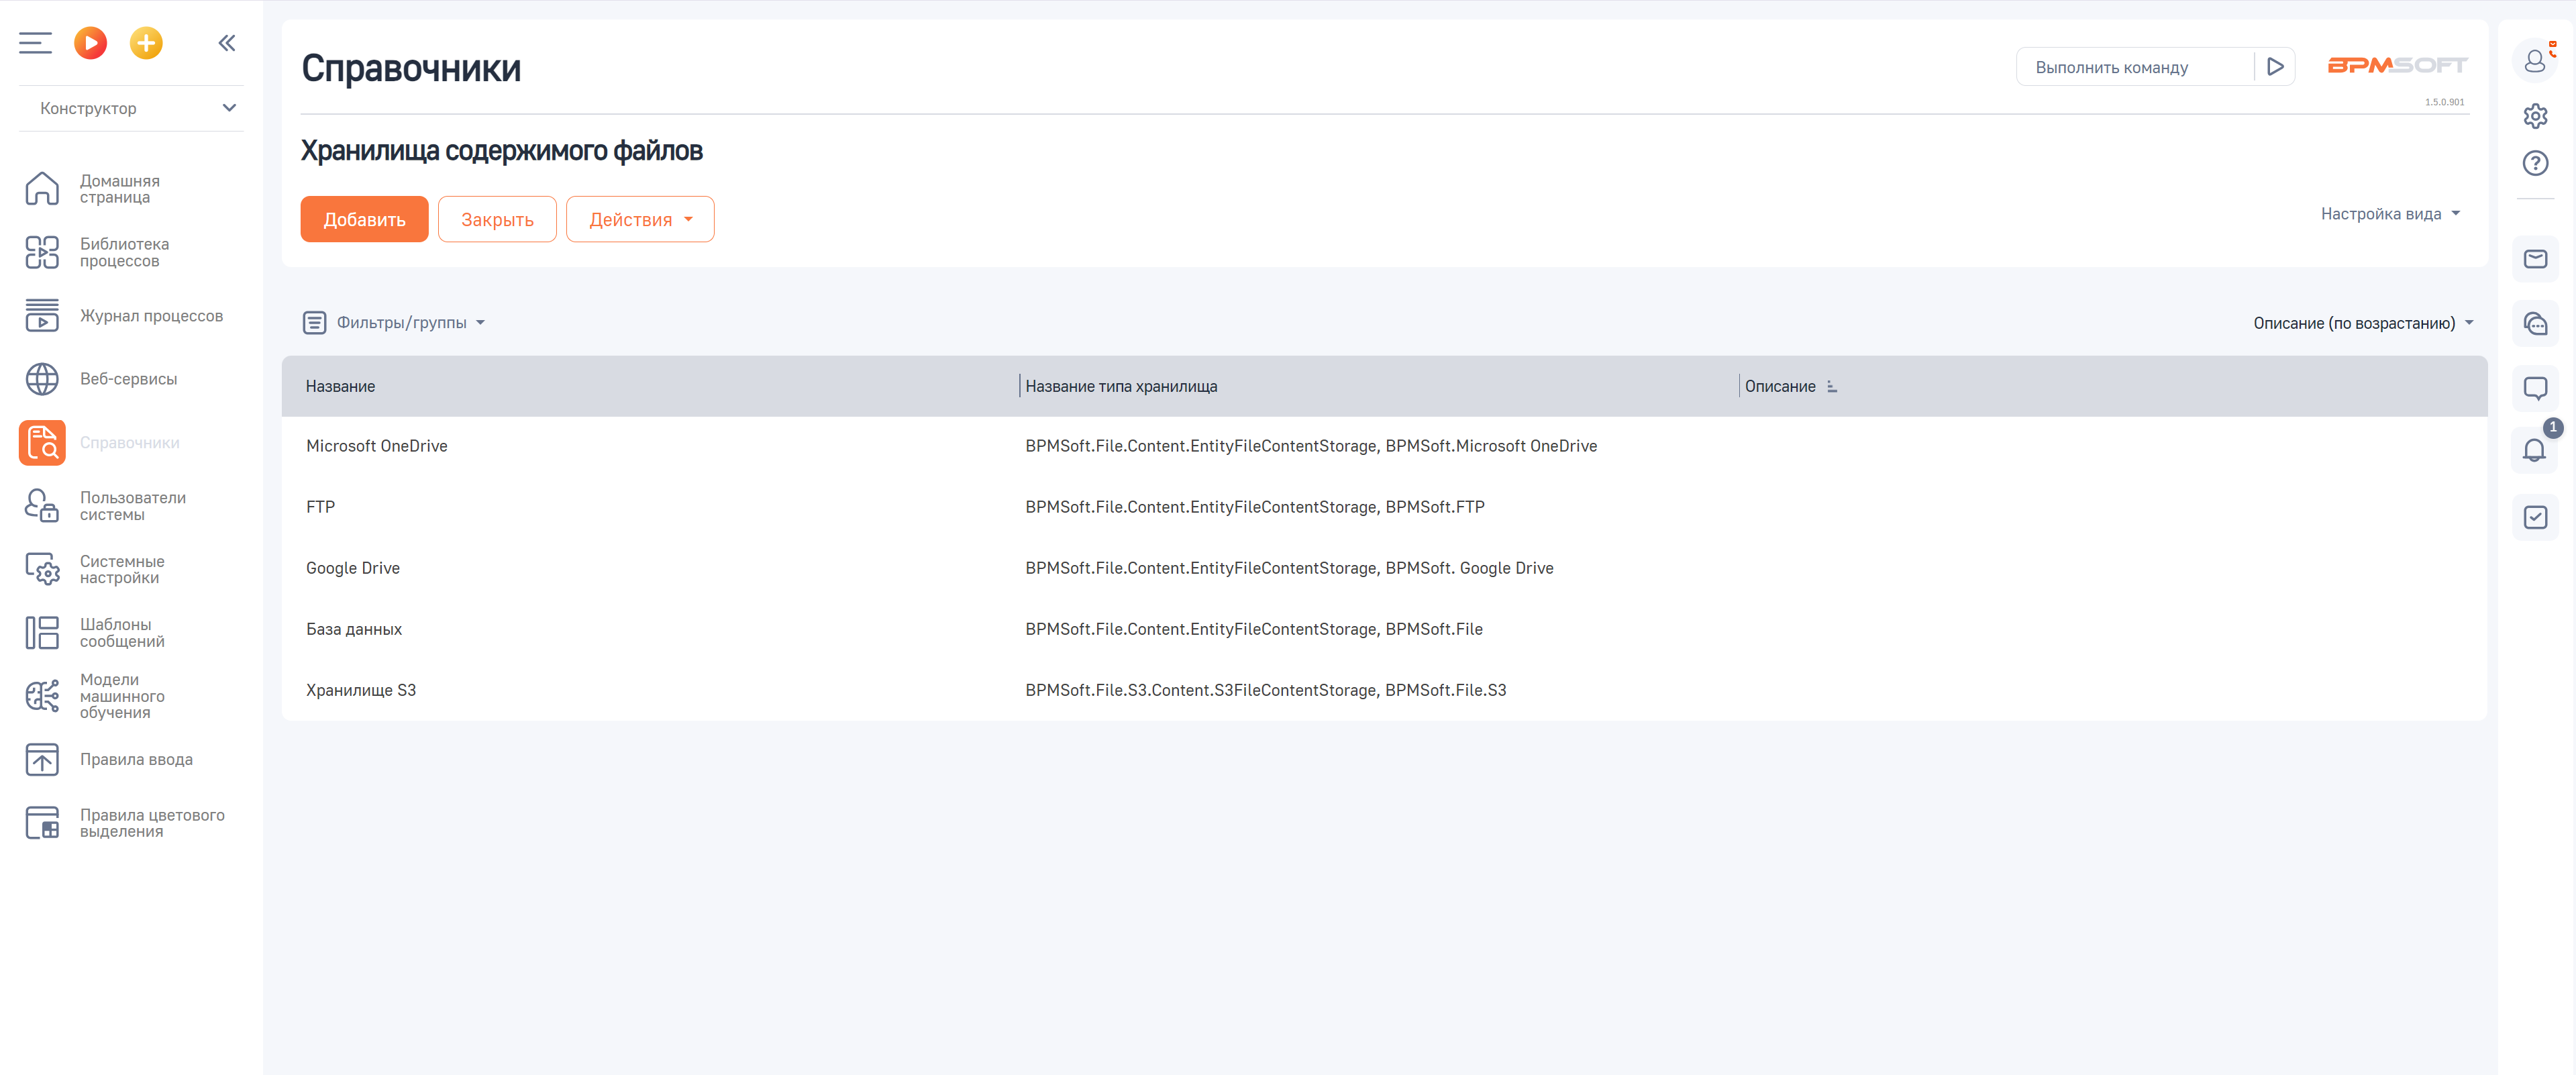Open the settings gear icon

pos(2534,116)
